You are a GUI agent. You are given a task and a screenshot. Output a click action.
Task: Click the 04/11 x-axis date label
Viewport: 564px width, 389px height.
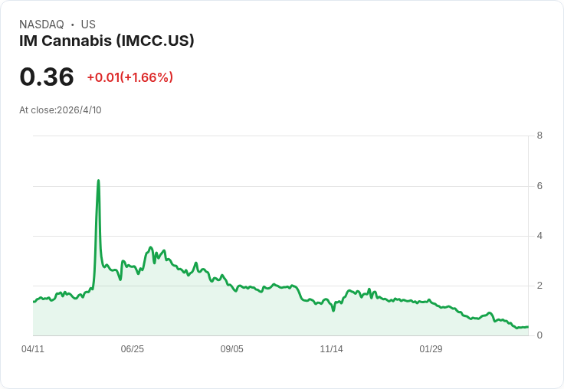coord(33,348)
